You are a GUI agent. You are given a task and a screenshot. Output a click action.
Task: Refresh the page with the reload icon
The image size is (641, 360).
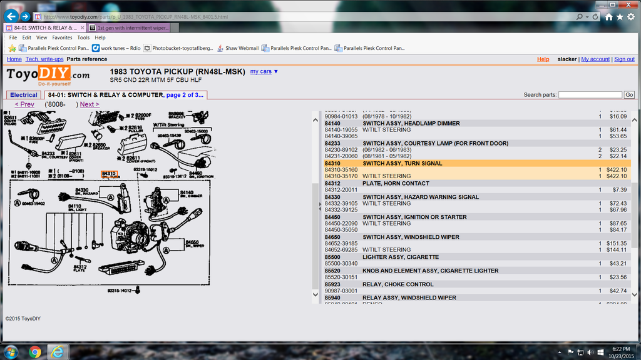pyautogui.click(x=596, y=17)
